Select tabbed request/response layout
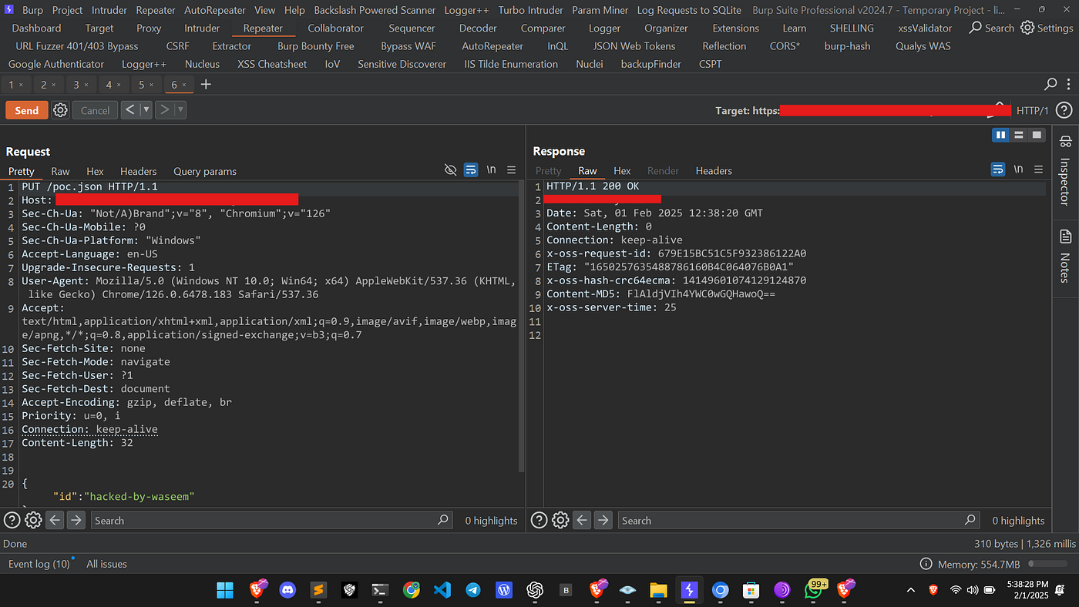This screenshot has width=1079, height=607. pyautogui.click(x=1037, y=135)
